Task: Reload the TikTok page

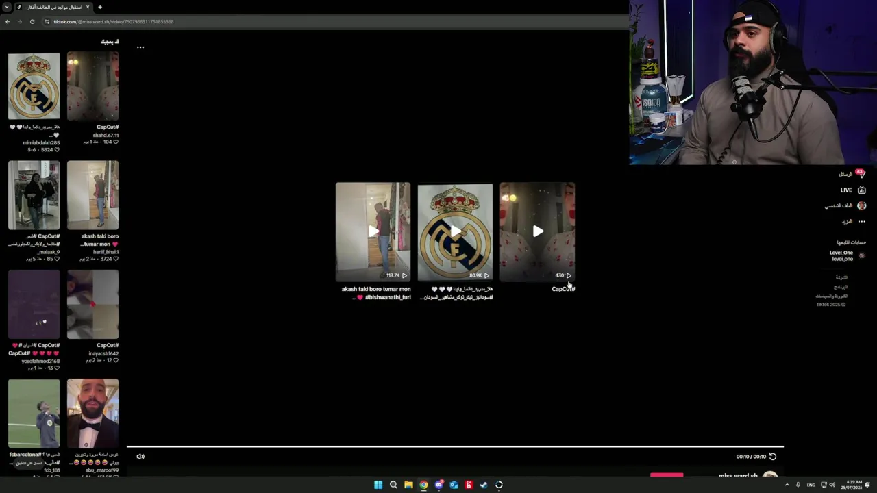Action: [x=32, y=21]
